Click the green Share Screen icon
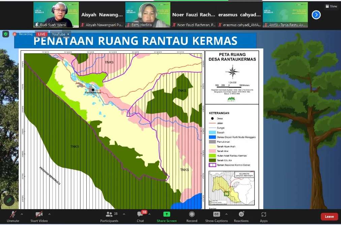The image size is (341, 225). click(166, 214)
